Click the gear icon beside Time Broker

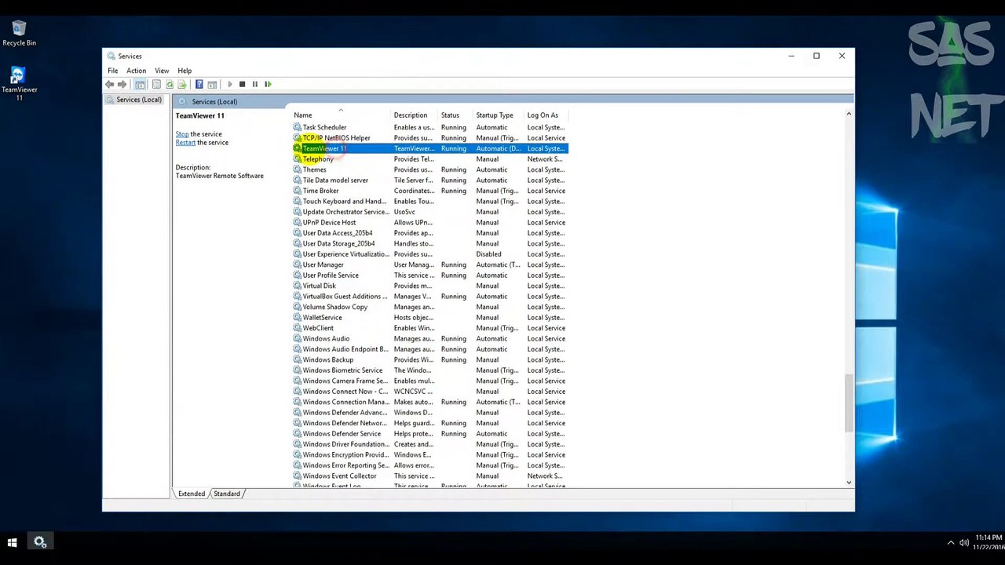(x=298, y=191)
